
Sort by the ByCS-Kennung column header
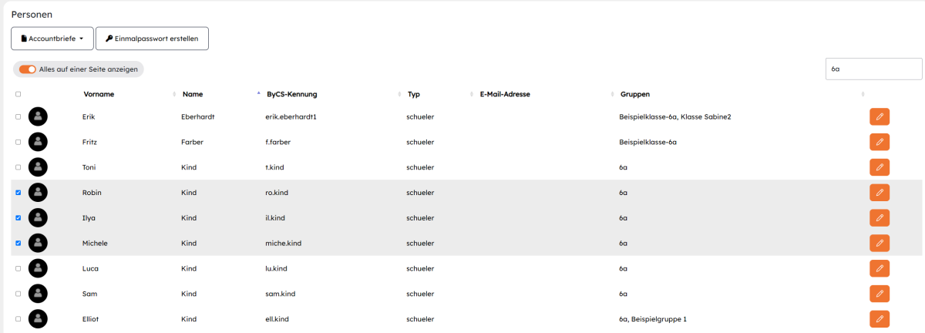[292, 94]
